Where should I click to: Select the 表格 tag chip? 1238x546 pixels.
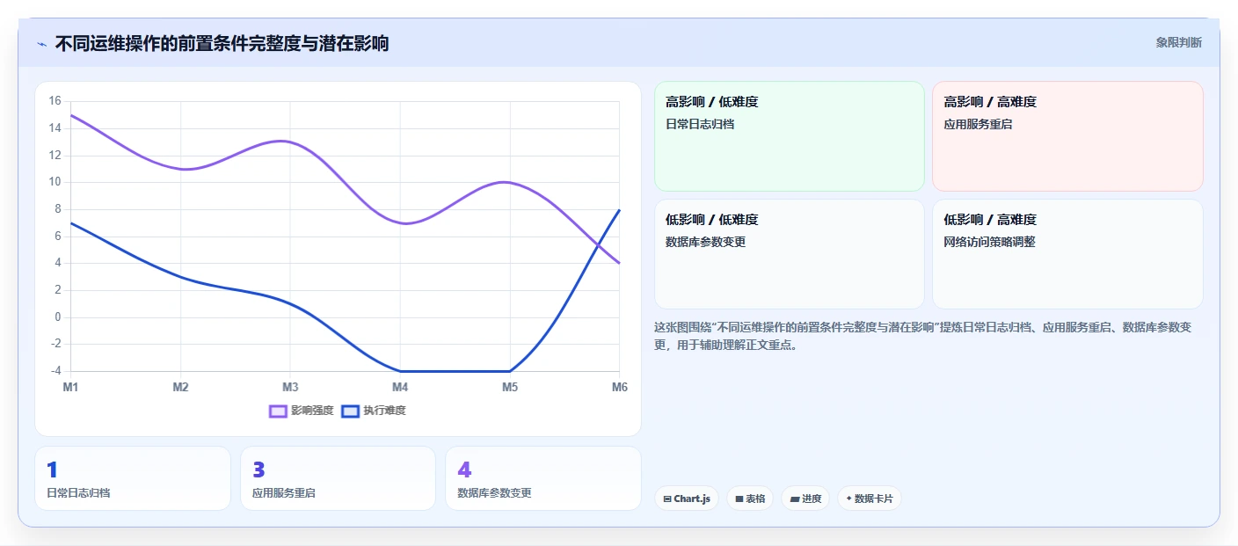750,499
